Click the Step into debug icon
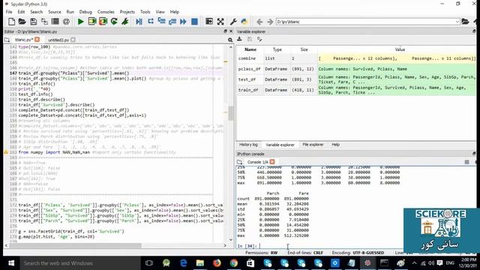The image size is (480, 270). (x=161, y=22)
